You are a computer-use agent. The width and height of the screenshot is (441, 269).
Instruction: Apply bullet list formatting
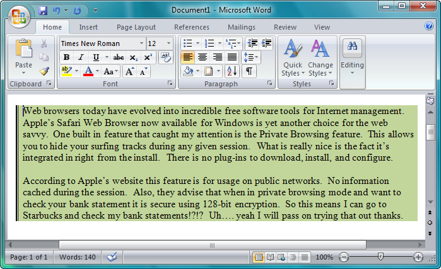[187, 43]
